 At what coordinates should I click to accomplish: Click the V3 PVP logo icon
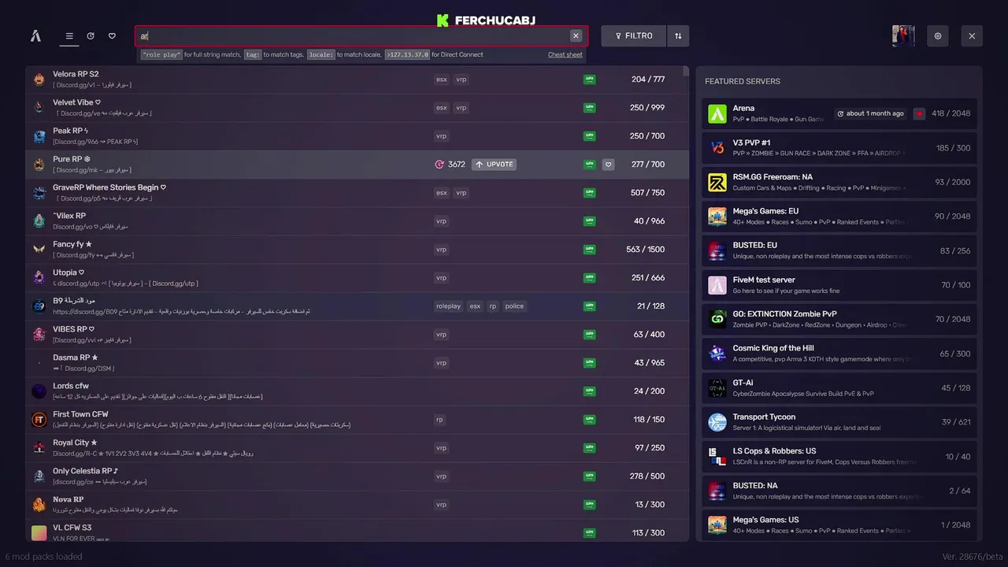point(717,148)
